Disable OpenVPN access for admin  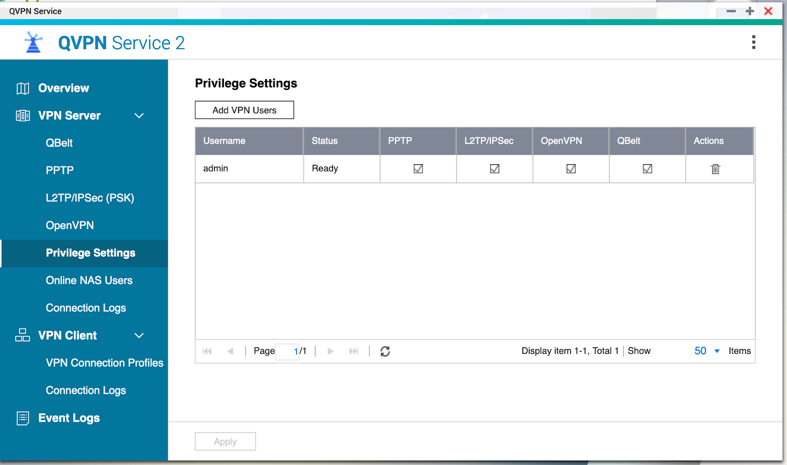pyautogui.click(x=571, y=169)
